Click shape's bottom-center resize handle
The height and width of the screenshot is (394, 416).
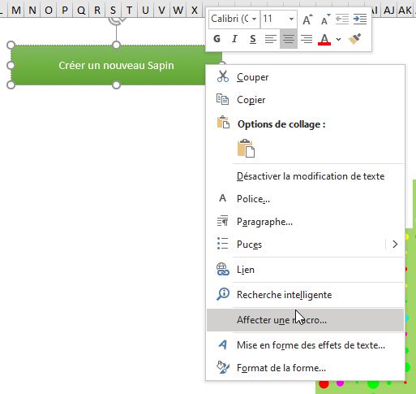click(116, 85)
